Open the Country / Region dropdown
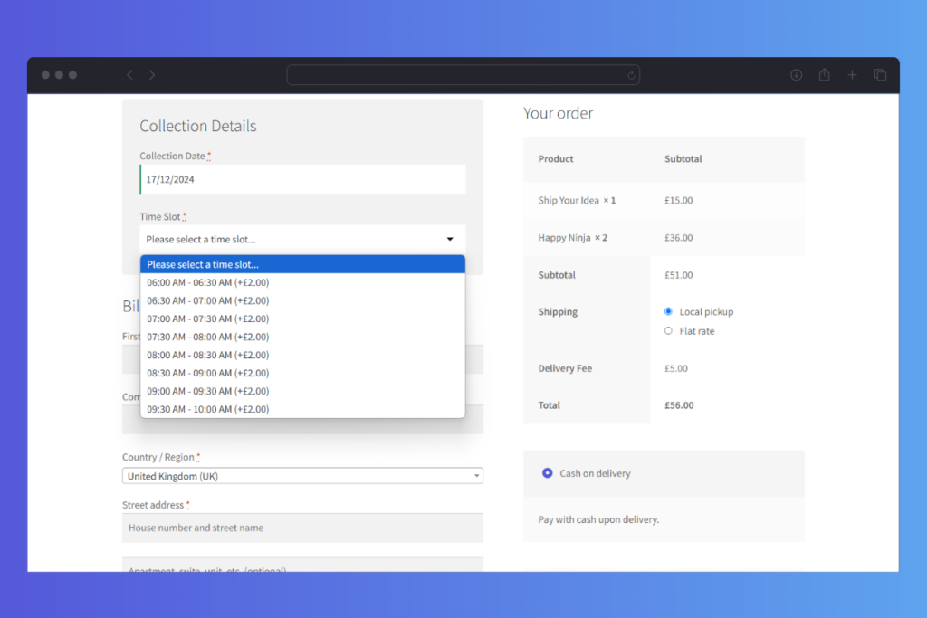The image size is (927, 618). pyautogui.click(x=302, y=475)
